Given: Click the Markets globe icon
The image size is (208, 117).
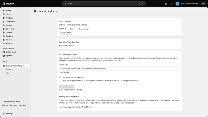Looking at the screenshot, I should click(x=4, y=36).
